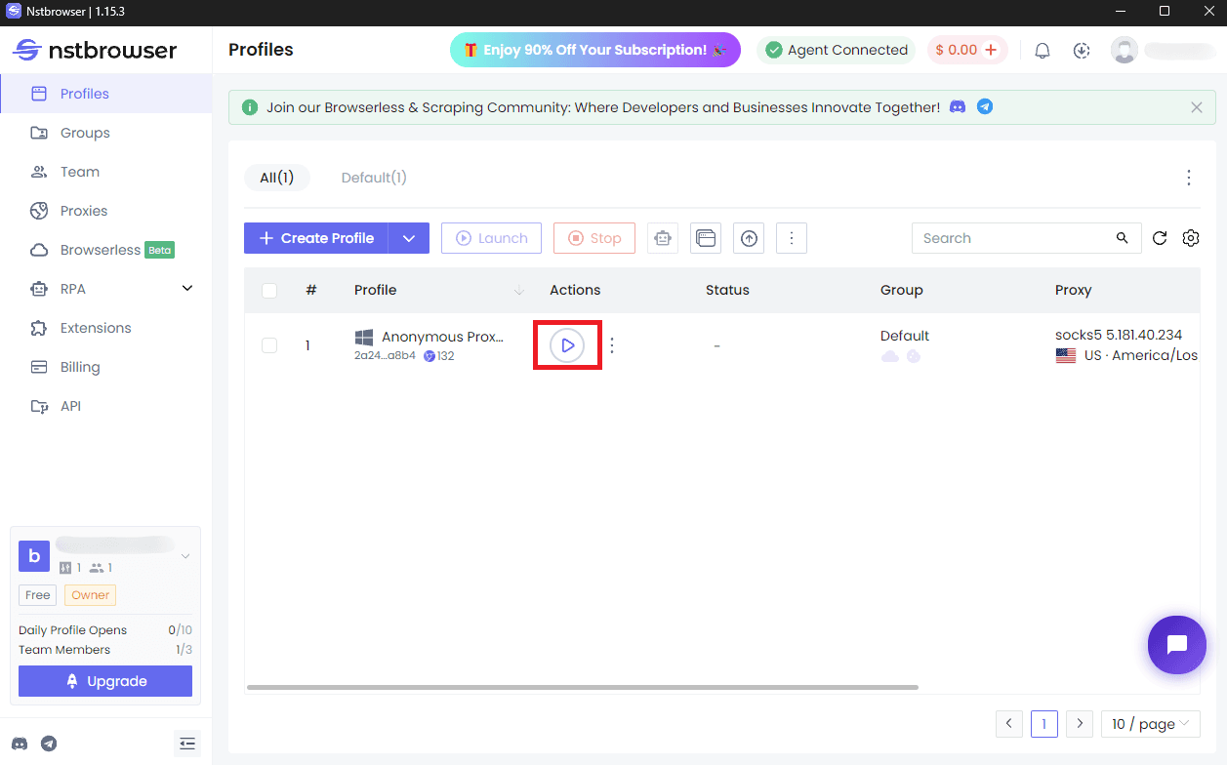Click the upload profiles circle-arrow icon
Screen dimensions: 1227x765
(749, 237)
